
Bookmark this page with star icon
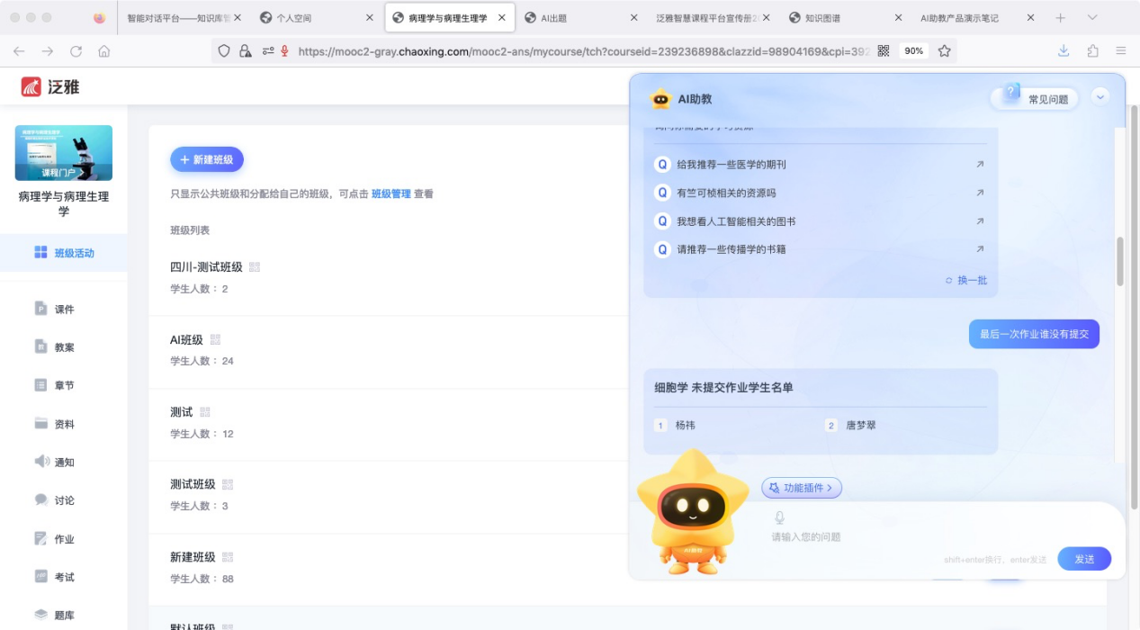pyautogui.click(x=944, y=51)
